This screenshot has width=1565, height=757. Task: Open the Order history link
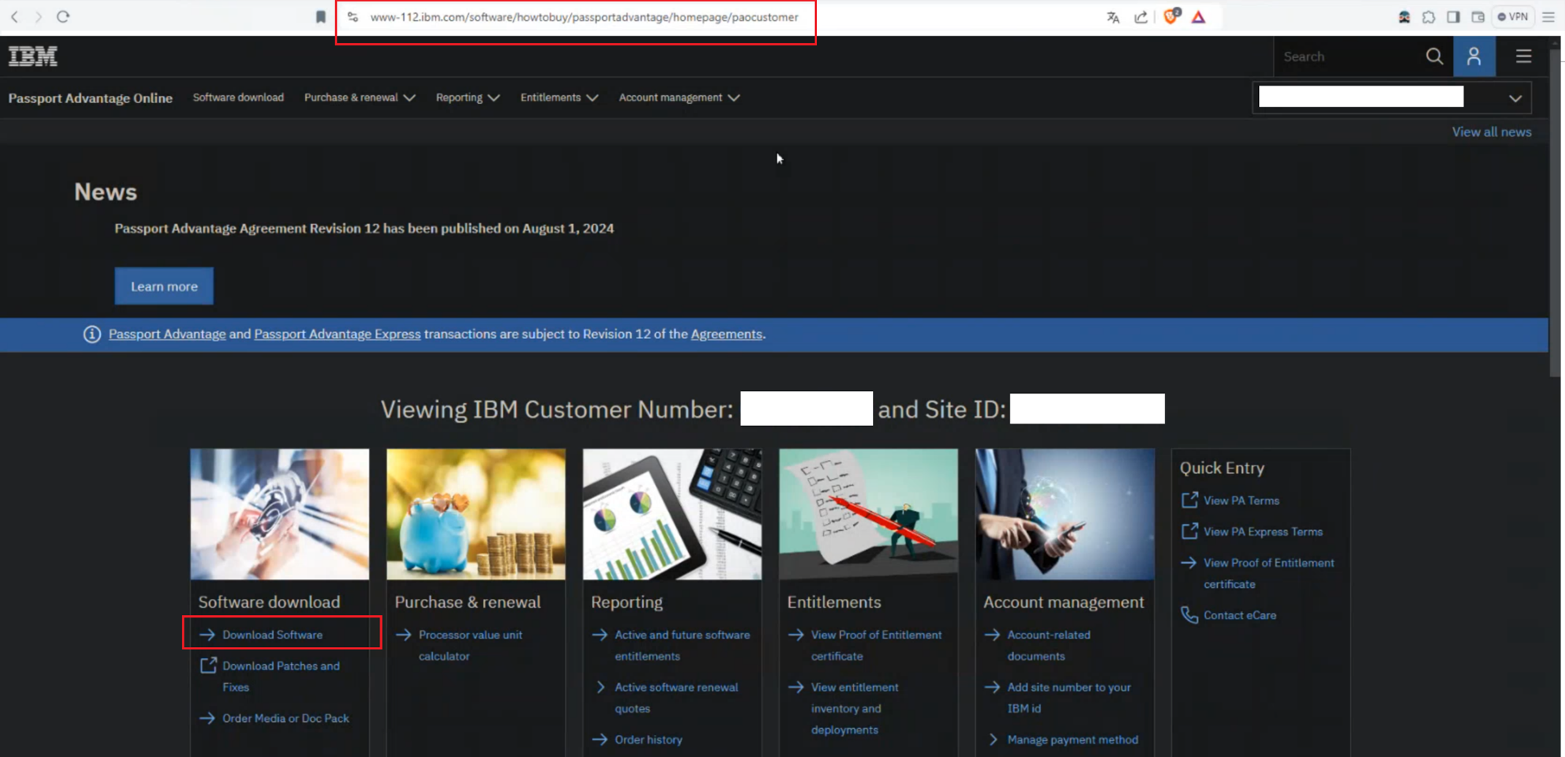[649, 739]
